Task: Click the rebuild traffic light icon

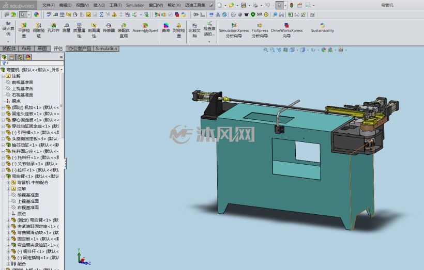Action: point(292,5)
